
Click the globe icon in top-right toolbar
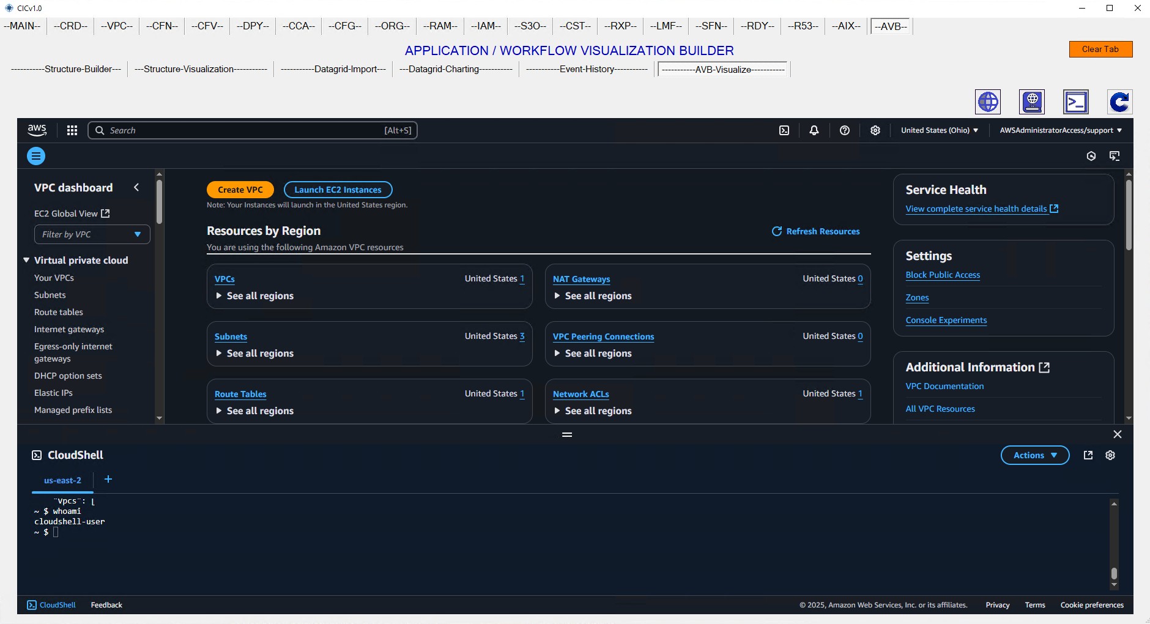coord(988,102)
